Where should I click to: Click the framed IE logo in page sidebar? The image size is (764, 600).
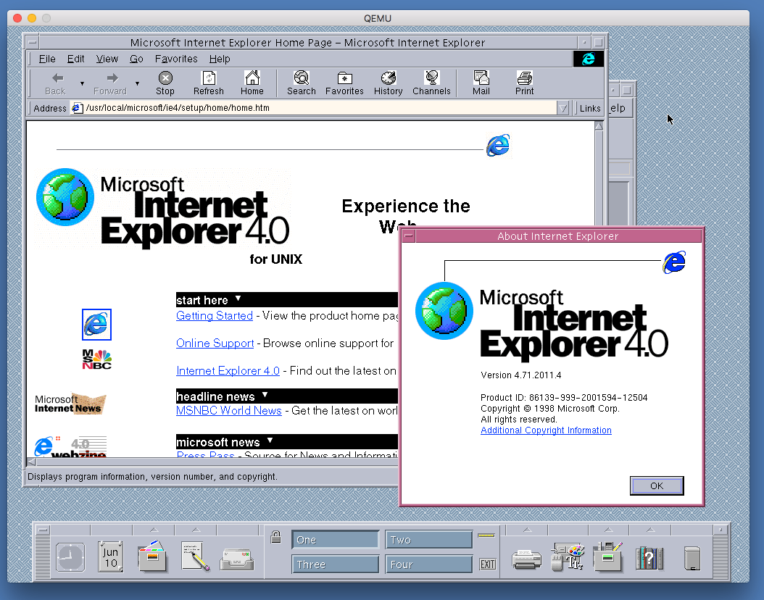tap(96, 325)
